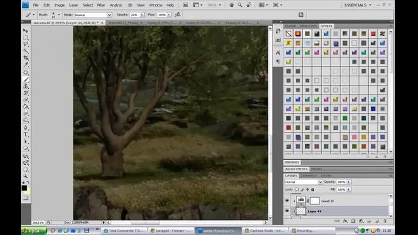Select the History Brush tool
The height and width of the screenshot is (235, 418).
25,93
